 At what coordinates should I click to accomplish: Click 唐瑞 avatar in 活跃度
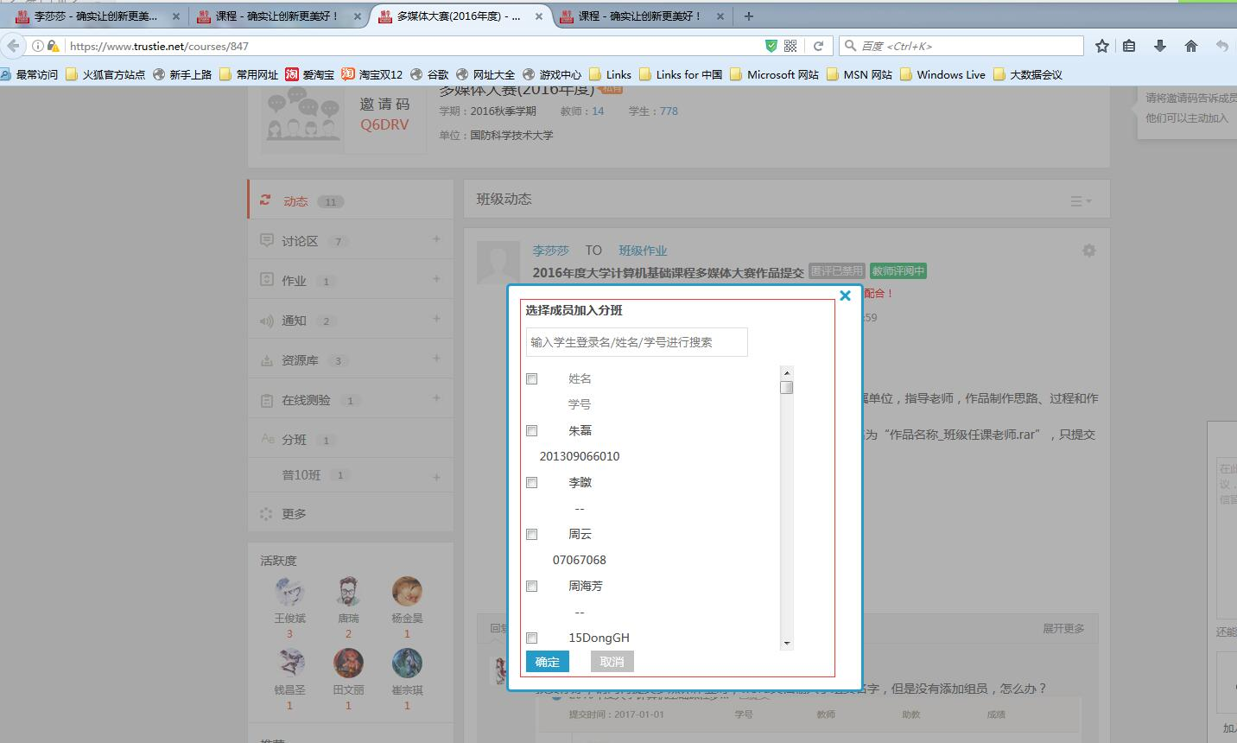click(x=348, y=591)
